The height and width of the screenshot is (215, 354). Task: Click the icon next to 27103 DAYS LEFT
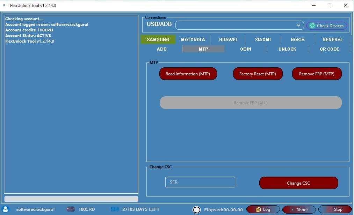tap(115, 209)
